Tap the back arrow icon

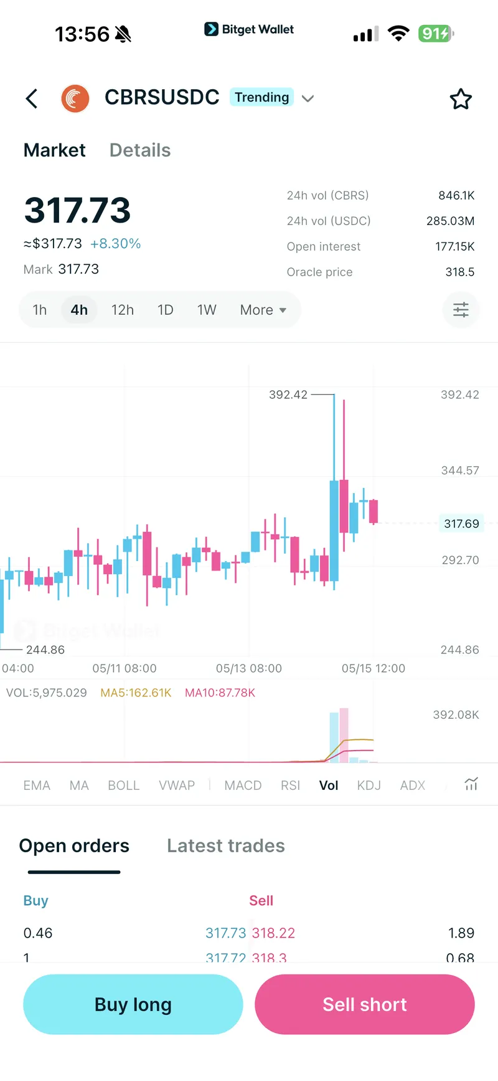point(32,98)
